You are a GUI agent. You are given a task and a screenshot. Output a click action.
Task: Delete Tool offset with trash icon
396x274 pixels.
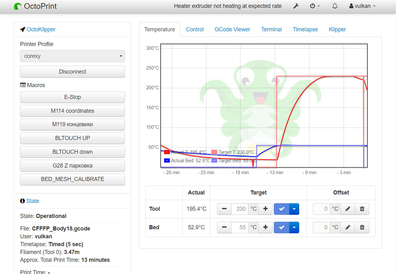[362, 209]
